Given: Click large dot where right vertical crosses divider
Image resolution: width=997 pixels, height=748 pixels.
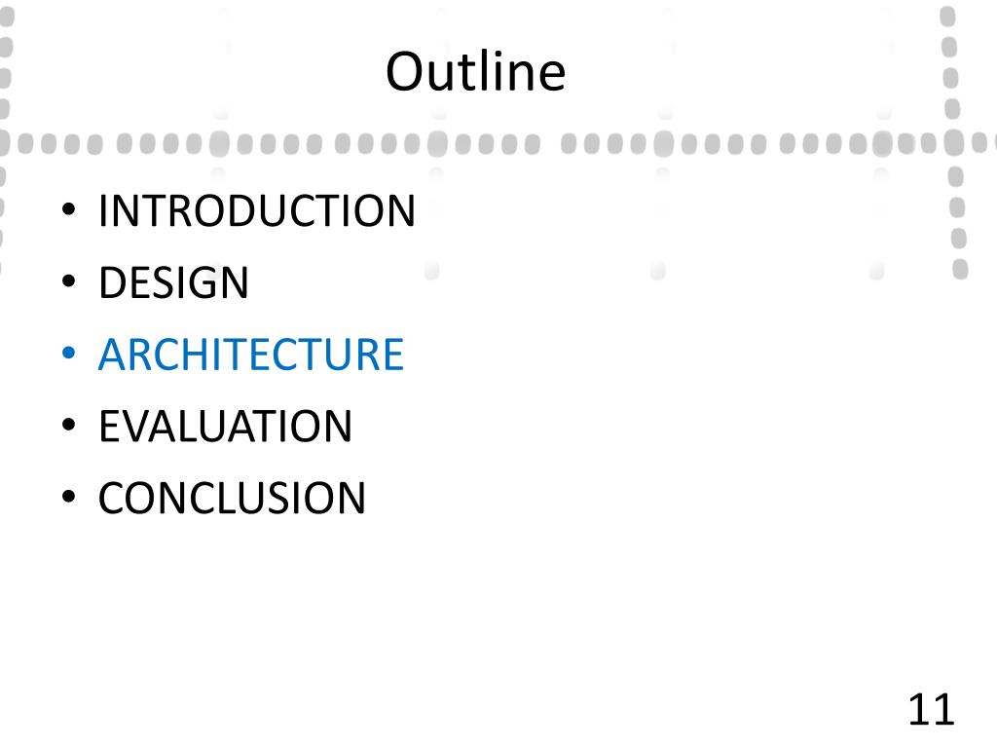Looking at the screenshot, I should pos(954,142).
